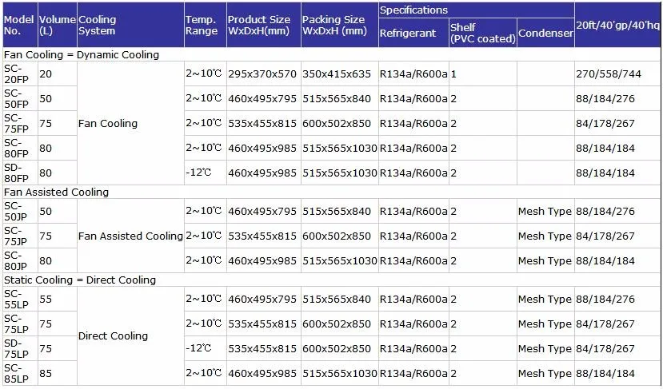Click the SD-80FP model cell
Screen dimensions: 663x389
click(19, 173)
